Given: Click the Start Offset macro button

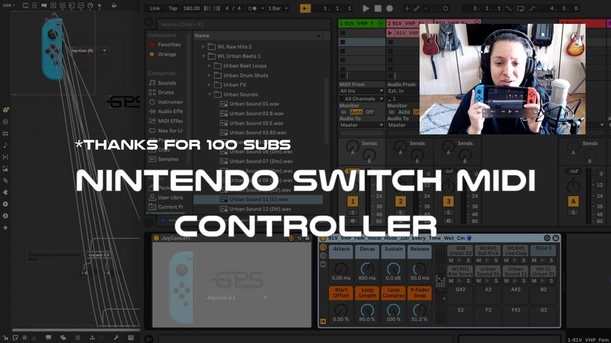Looking at the screenshot, I should [341, 293].
